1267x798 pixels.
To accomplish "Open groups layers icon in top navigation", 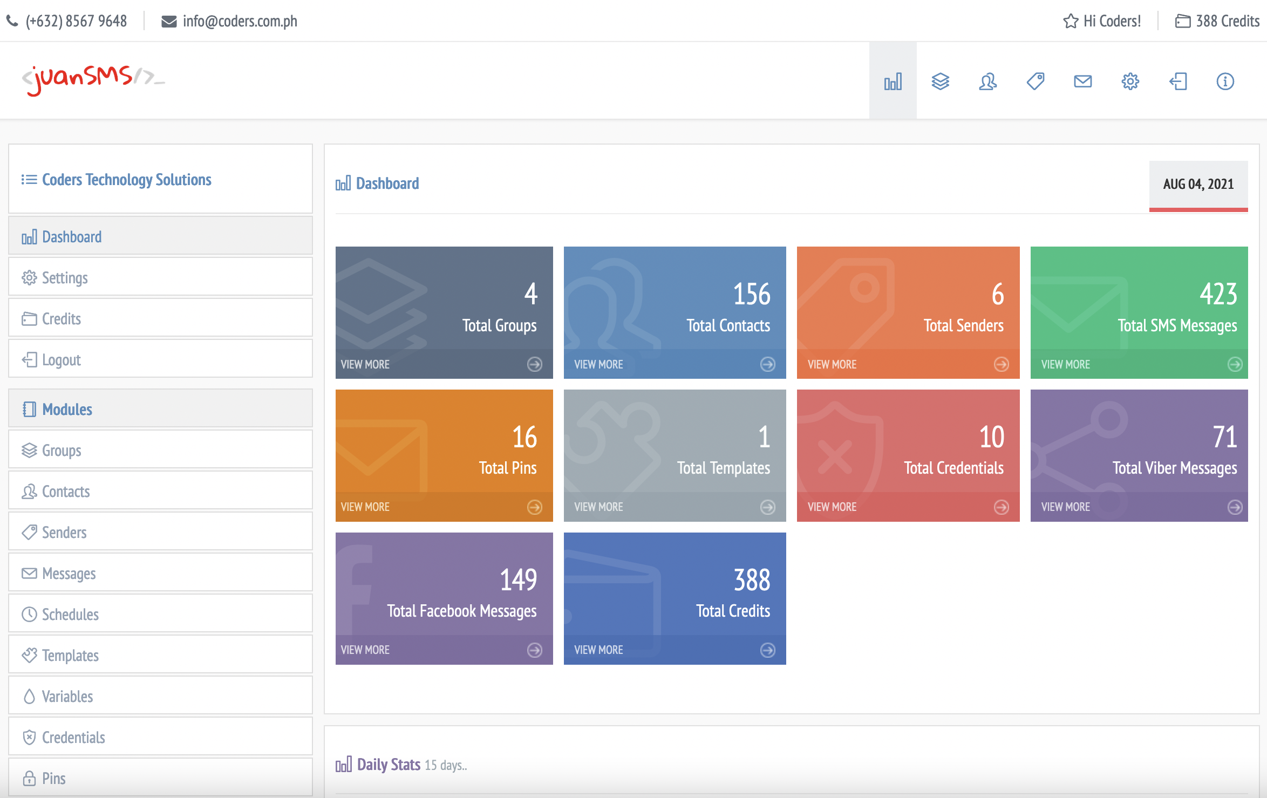I will [941, 81].
